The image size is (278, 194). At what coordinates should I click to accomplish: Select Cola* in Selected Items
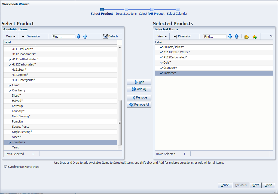click(x=214, y=62)
